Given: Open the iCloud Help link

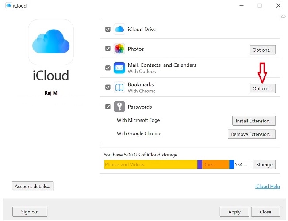Looking at the screenshot, I should (268, 187).
